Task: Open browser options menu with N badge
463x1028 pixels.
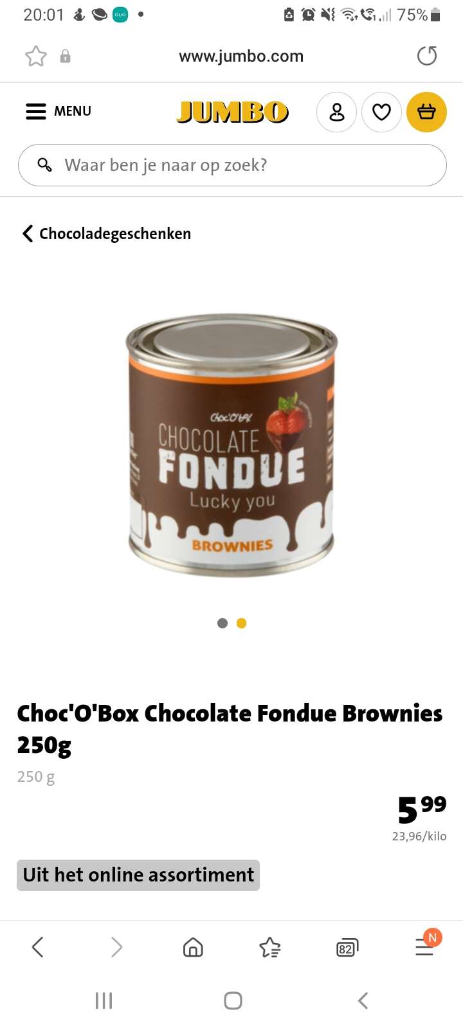Action: [x=425, y=944]
